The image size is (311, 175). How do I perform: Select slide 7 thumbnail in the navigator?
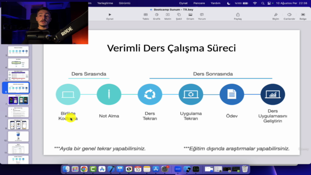tap(18, 100)
